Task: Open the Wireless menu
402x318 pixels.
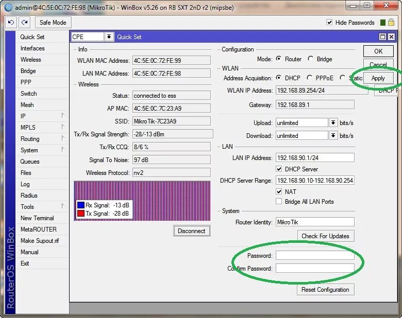Action: pyautogui.click(x=42, y=60)
